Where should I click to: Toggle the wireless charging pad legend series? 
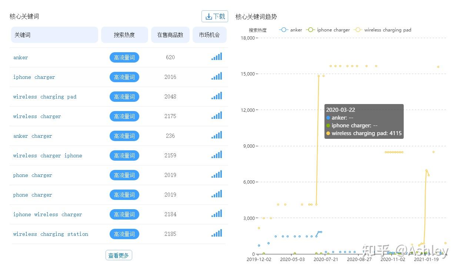[x=383, y=30]
